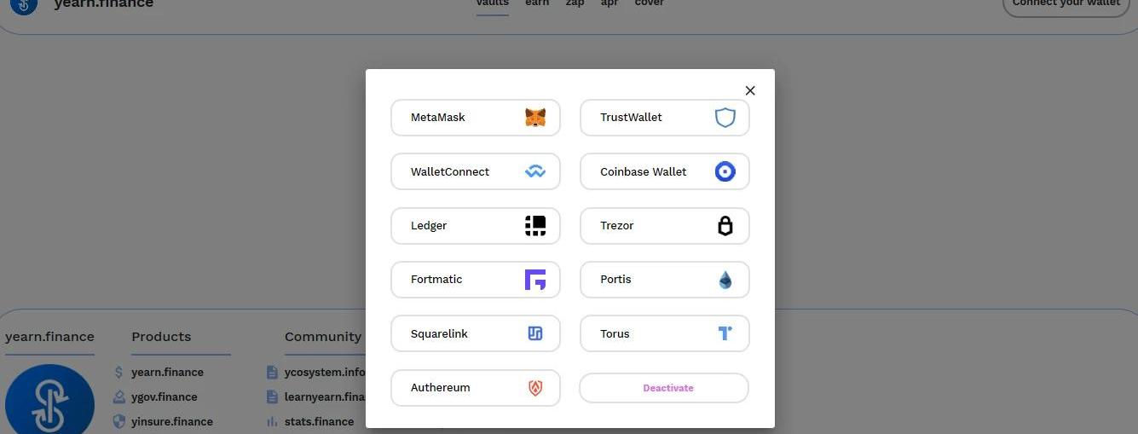Visit the stats.finance community link
The image size is (1138, 434).
(x=319, y=422)
